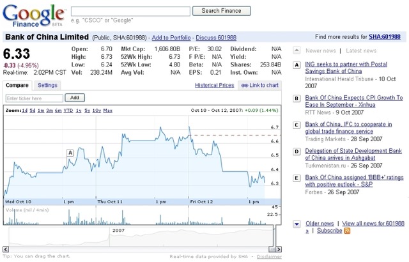
Task: Set chart zoom to 5y
Action: tap(87, 111)
